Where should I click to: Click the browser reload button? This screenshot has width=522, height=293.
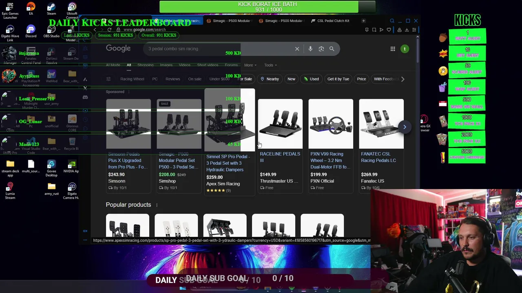tap(109, 30)
